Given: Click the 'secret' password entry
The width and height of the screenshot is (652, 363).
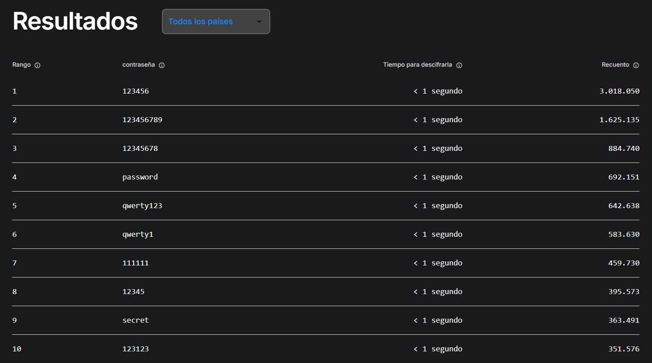Looking at the screenshot, I should pyautogui.click(x=136, y=320).
